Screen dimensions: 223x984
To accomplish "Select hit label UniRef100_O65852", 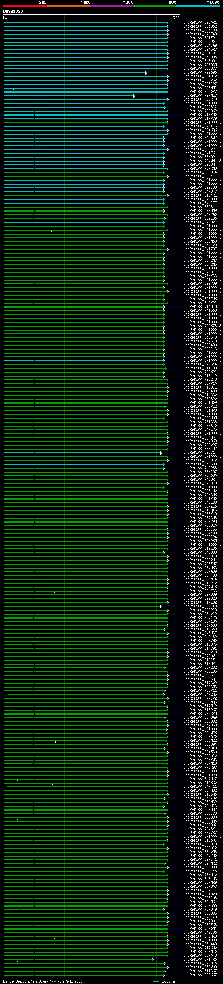I will click(x=200, y=27).
